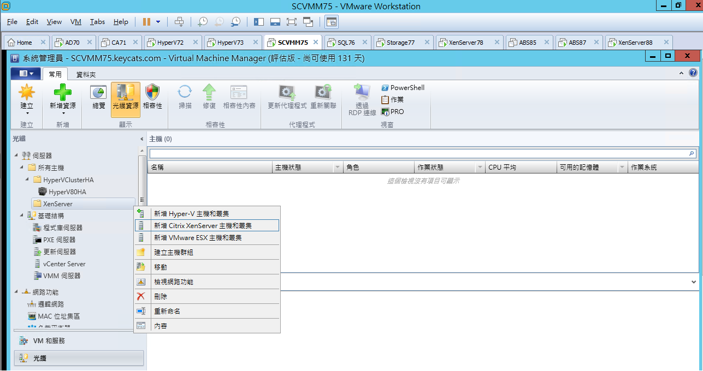
Task: Collapse the 所有主機 tree node
Action: tap(22, 167)
